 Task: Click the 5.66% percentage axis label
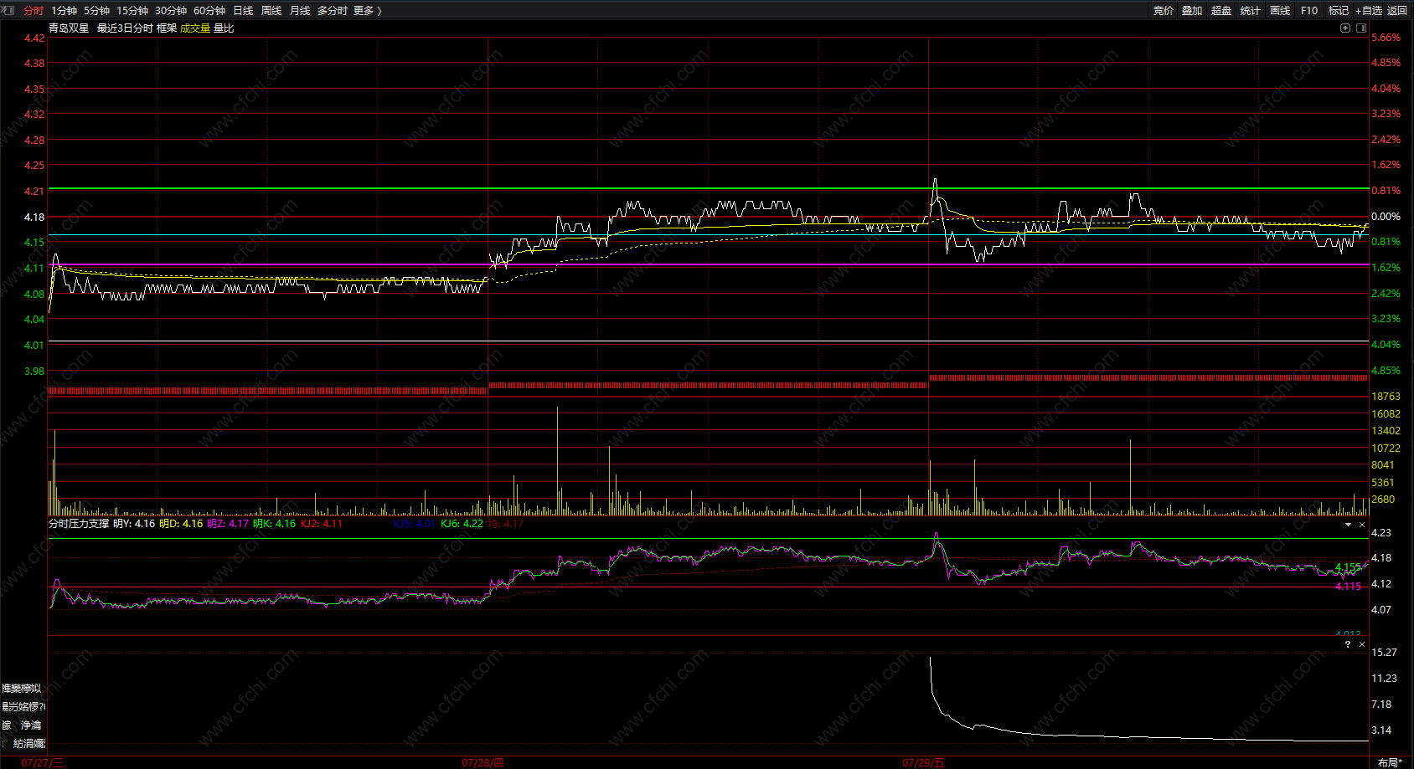tap(1386, 38)
